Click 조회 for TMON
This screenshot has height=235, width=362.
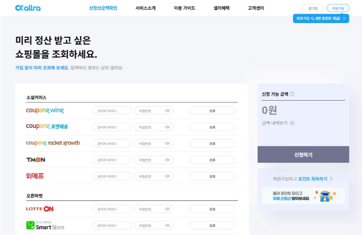click(212, 160)
